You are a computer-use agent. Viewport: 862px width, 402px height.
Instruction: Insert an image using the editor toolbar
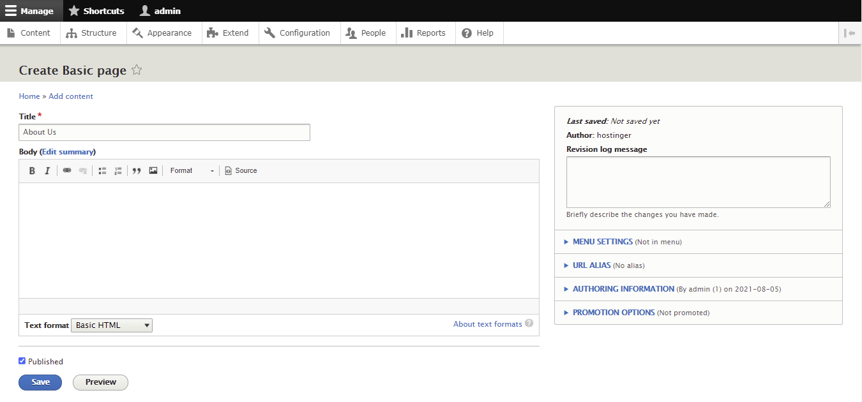[x=153, y=170]
